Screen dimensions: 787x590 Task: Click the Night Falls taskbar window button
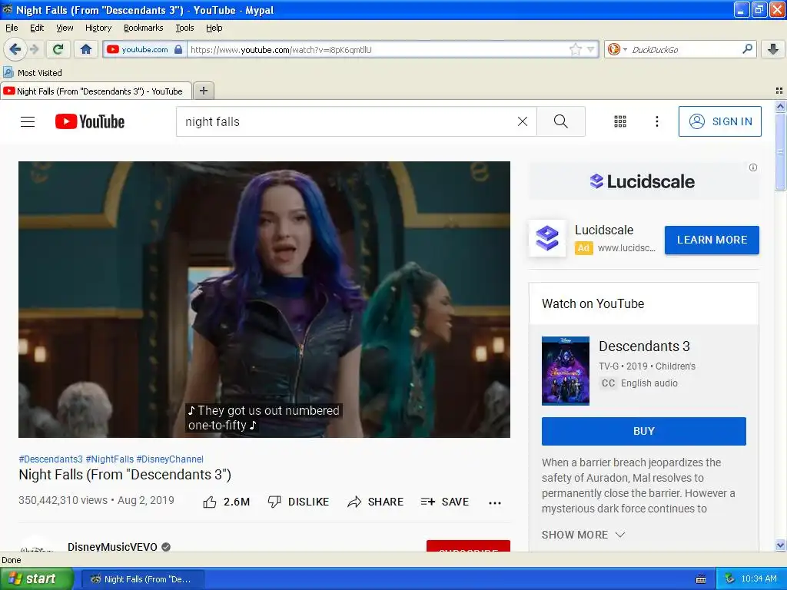tap(142, 579)
